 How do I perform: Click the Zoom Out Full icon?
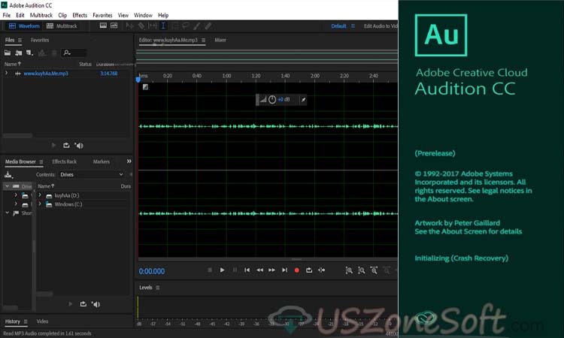(374, 270)
